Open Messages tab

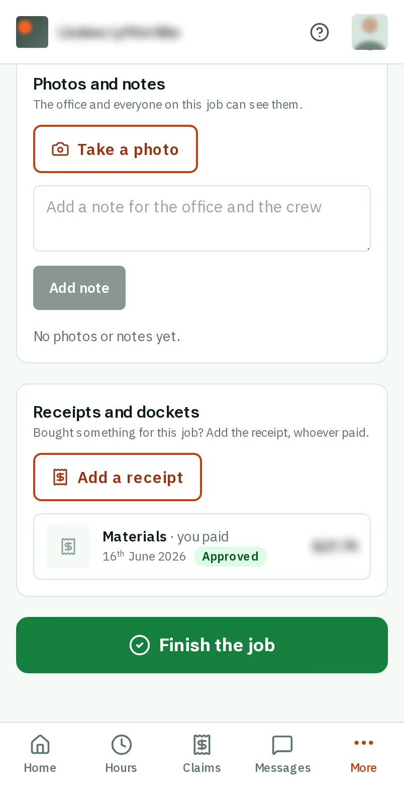click(283, 754)
